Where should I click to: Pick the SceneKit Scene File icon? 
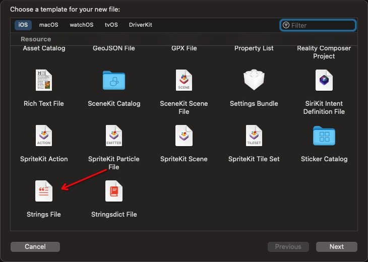coord(184,80)
